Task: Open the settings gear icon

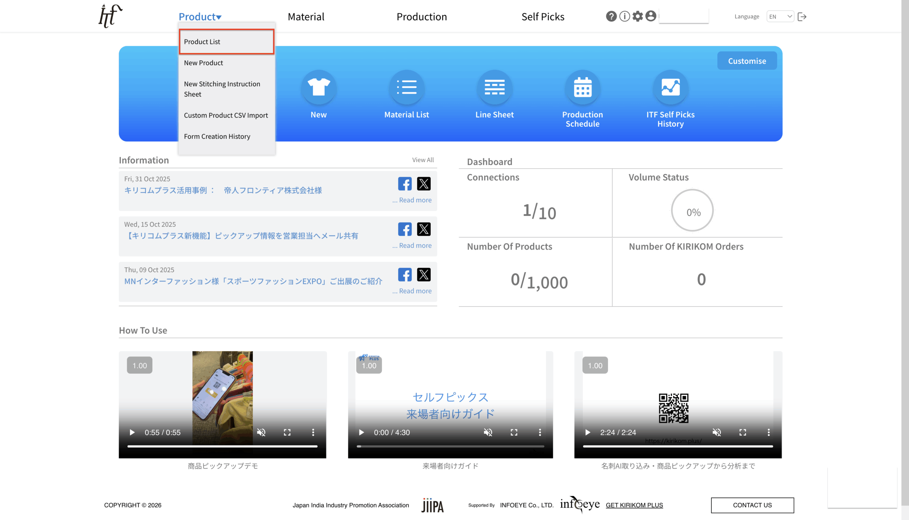Action: [638, 16]
